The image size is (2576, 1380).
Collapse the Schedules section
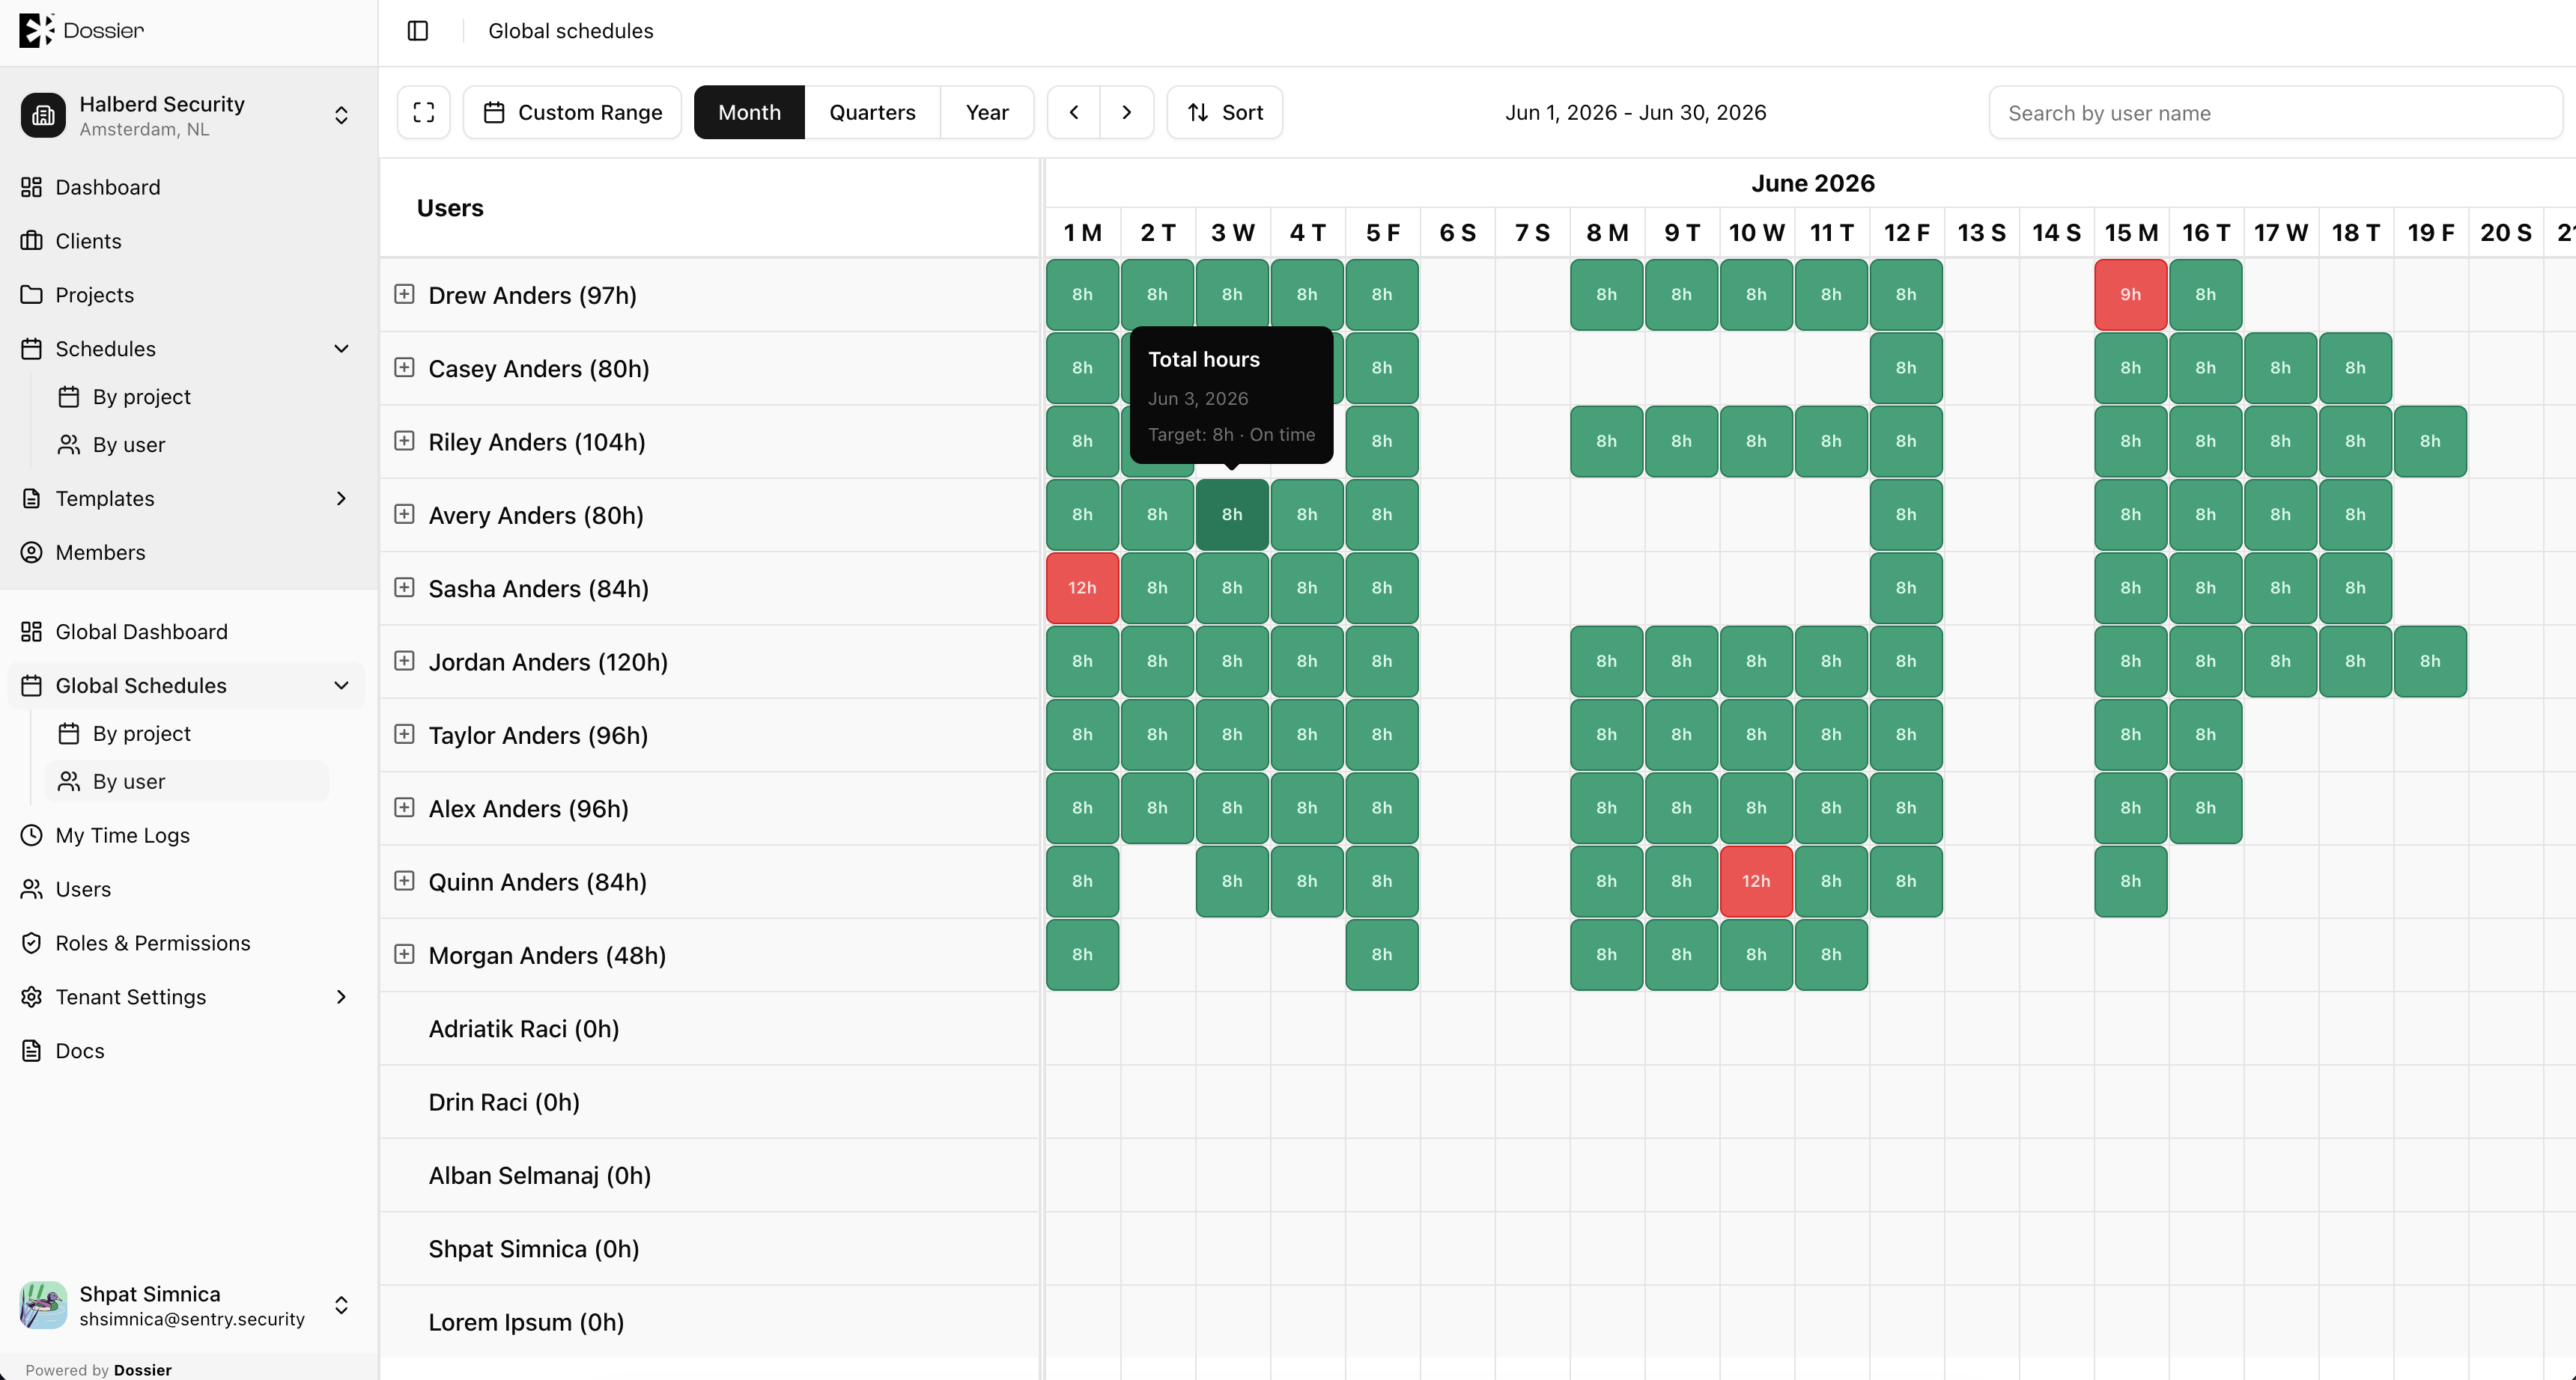point(341,349)
